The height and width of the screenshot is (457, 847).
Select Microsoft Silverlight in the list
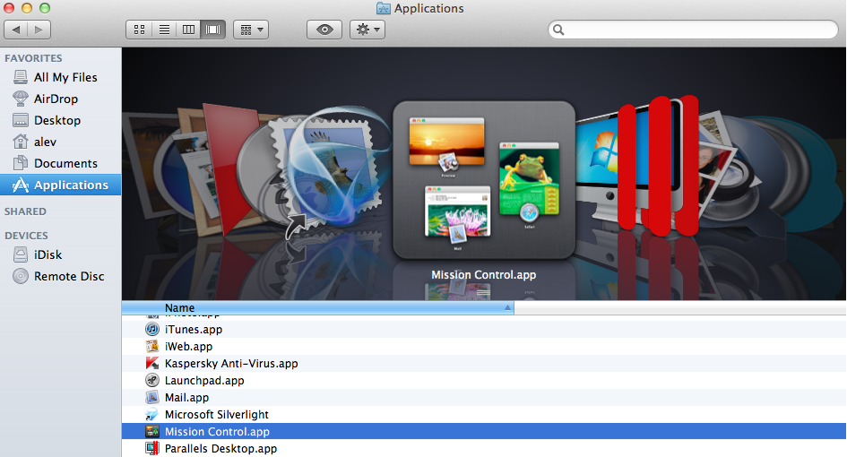(483, 414)
